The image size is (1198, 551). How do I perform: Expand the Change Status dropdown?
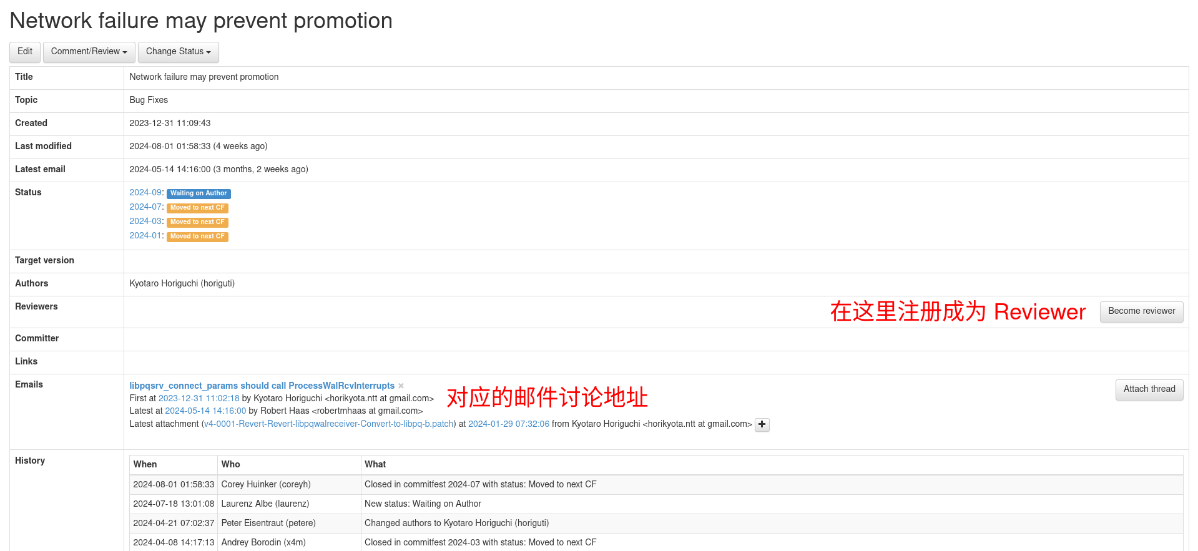click(x=178, y=52)
